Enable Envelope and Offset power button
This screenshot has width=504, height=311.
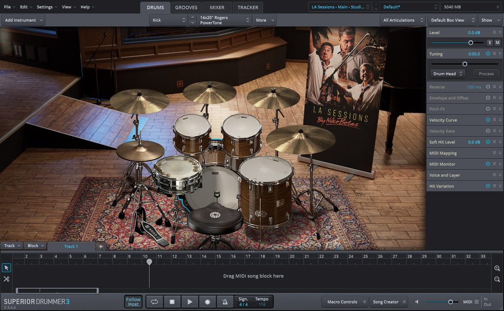point(488,97)
